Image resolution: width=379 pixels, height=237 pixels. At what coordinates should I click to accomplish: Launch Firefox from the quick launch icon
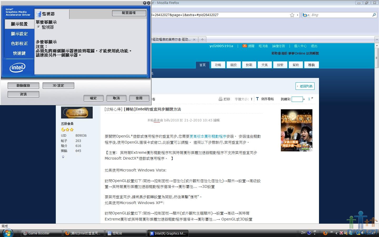[x=325, y=233]
